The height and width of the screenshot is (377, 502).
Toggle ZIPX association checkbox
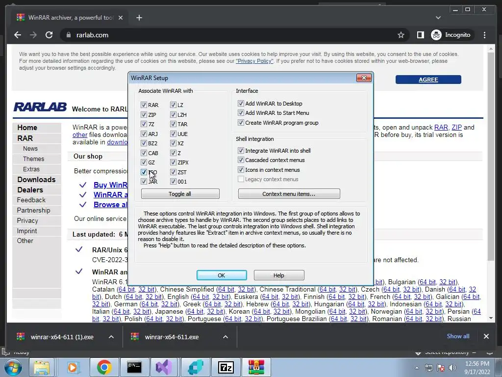[x=173, y=162]
